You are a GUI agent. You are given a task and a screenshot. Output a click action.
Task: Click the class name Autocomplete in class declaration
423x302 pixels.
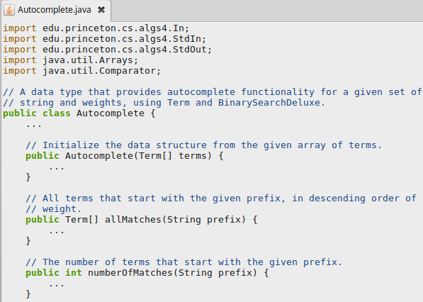coord(111,113)
